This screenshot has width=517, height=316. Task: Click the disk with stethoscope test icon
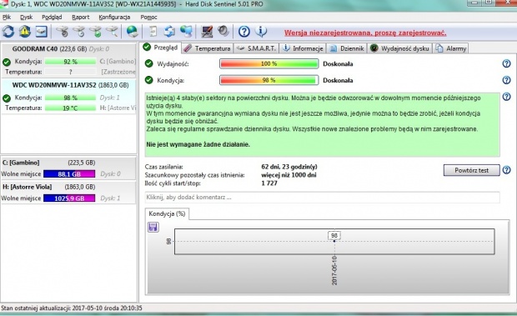click(62, 32)
